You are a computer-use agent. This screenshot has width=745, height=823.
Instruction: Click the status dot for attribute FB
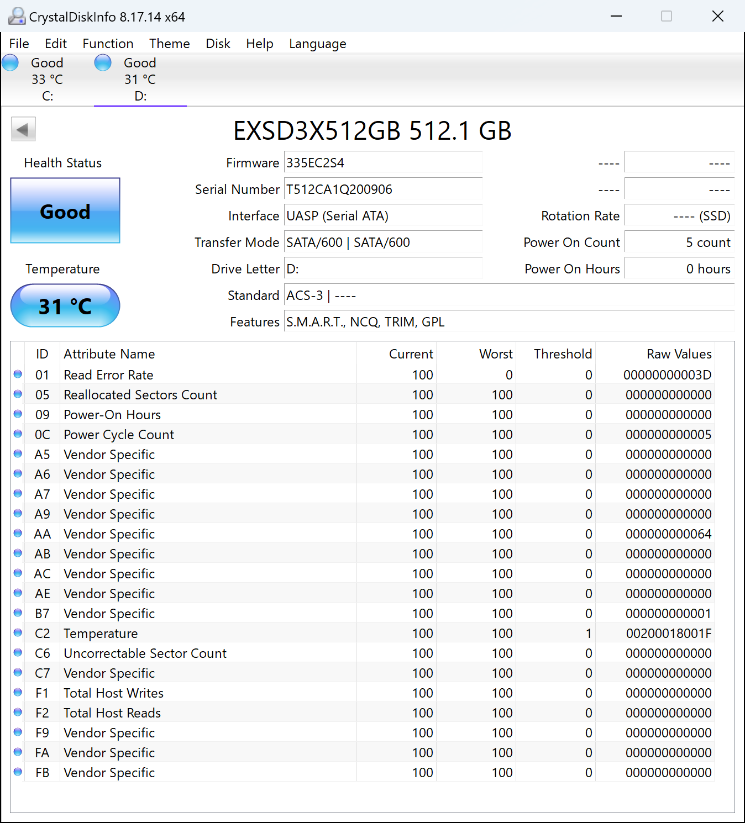[x=18, y=772]
